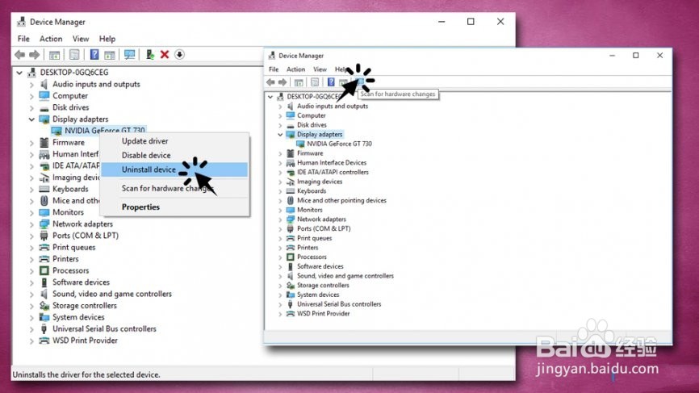Click Properties toolbar icon in right window

coord(315,82)
